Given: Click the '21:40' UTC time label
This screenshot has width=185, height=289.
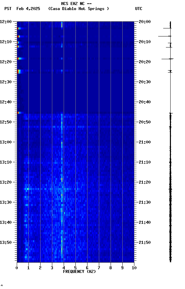Looking at the screenshot, I should (x=145, y=222).
